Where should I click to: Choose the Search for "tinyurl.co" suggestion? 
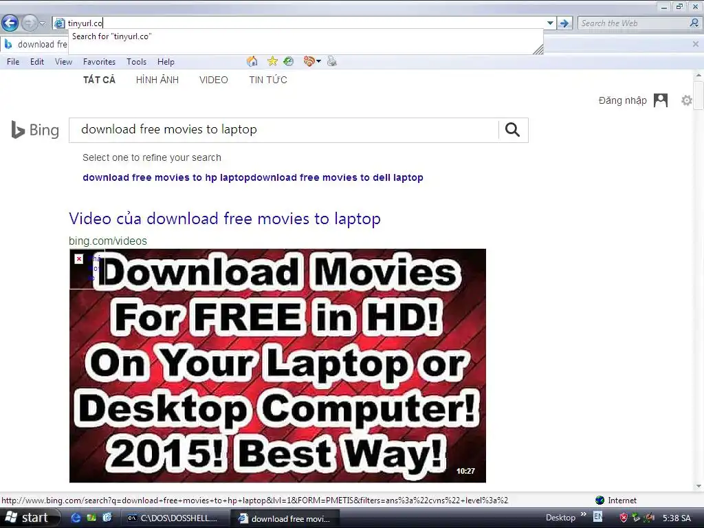coord(112,36)
